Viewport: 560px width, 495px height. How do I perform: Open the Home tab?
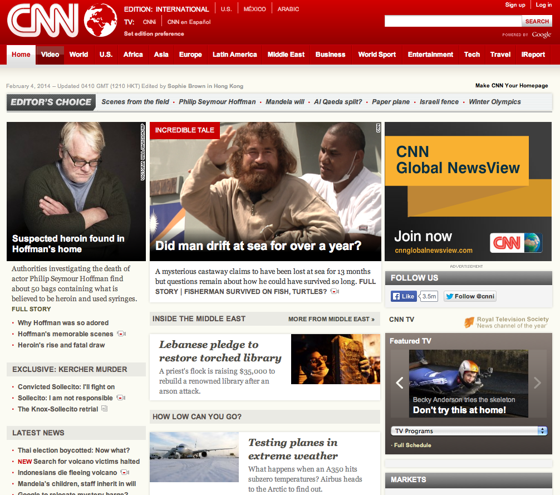[21, 55]
